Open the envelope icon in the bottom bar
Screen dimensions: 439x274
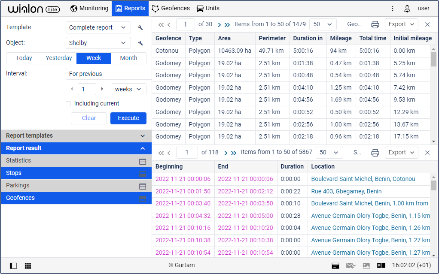coord(351,265)
